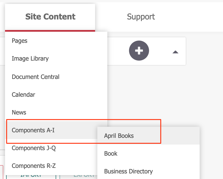This screenshot has height=179, width=223.
Task: Click the blank header area right of Support
Action: 195,17
